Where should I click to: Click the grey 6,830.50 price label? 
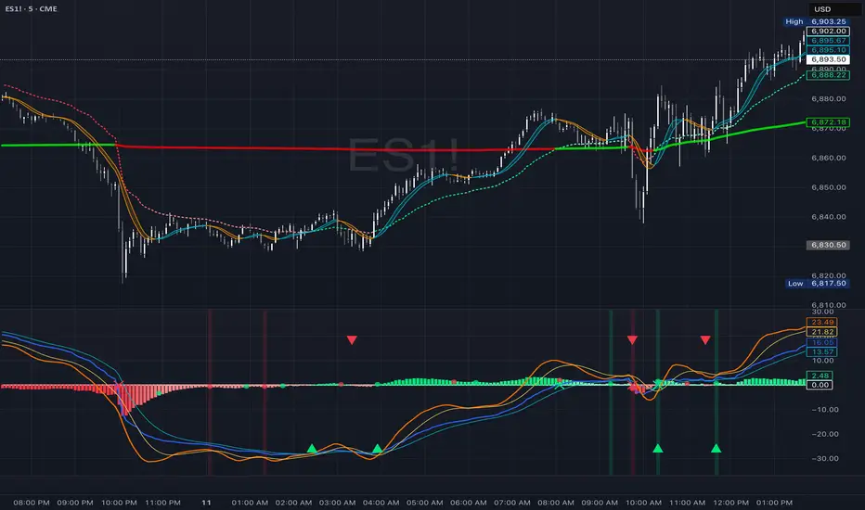[x=828, y=245]
